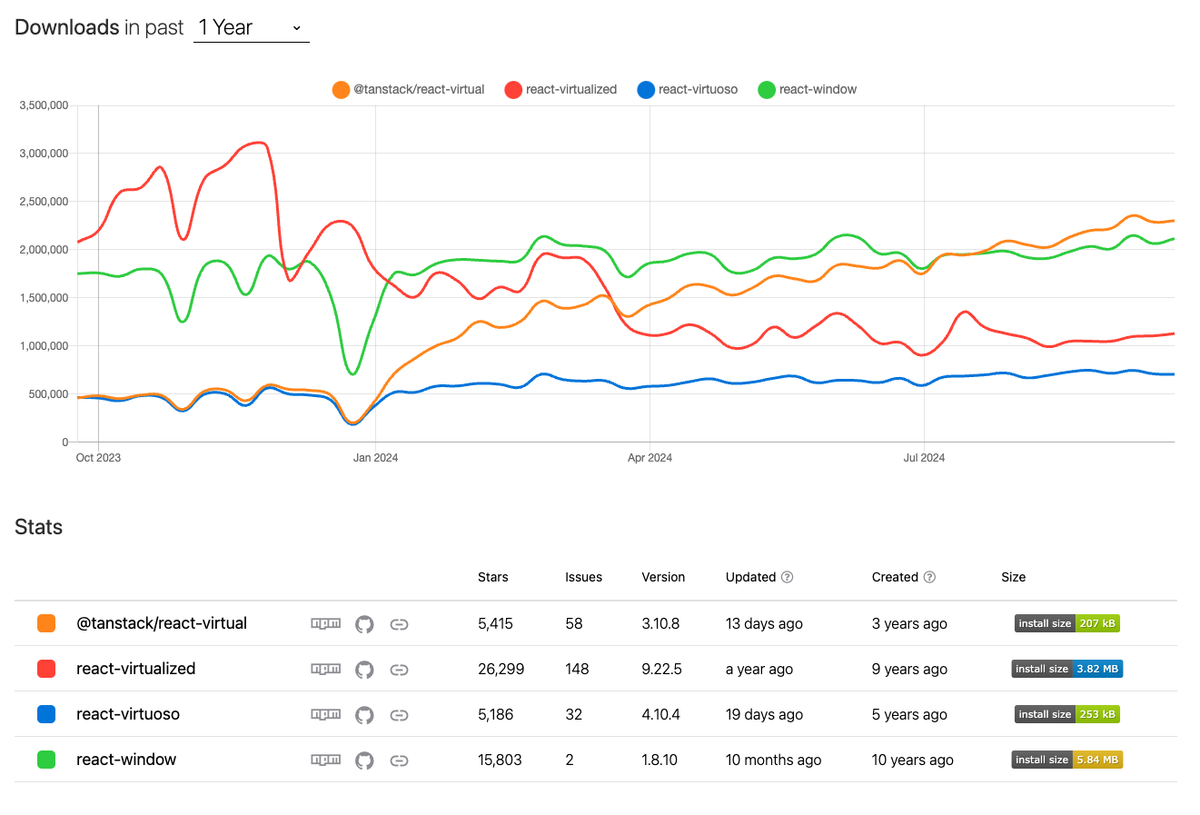The image size is (1200, 815).
Task: Click the Apr 2024 x-axis label
Action: pyautogui.click(x=650, y=458)
